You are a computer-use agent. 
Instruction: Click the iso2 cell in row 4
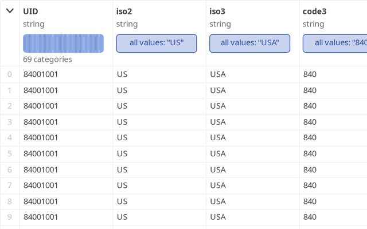tap(122, 137)
